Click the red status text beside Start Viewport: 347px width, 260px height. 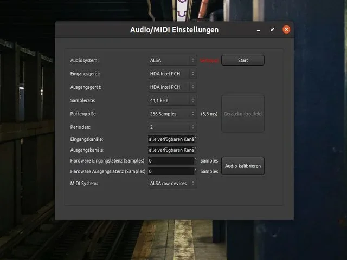209,60
